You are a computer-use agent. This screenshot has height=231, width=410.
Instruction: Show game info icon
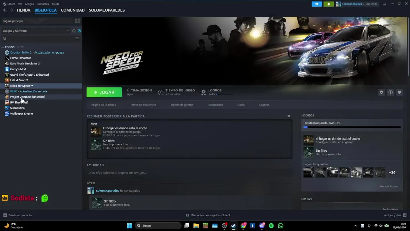coord(390,92)
